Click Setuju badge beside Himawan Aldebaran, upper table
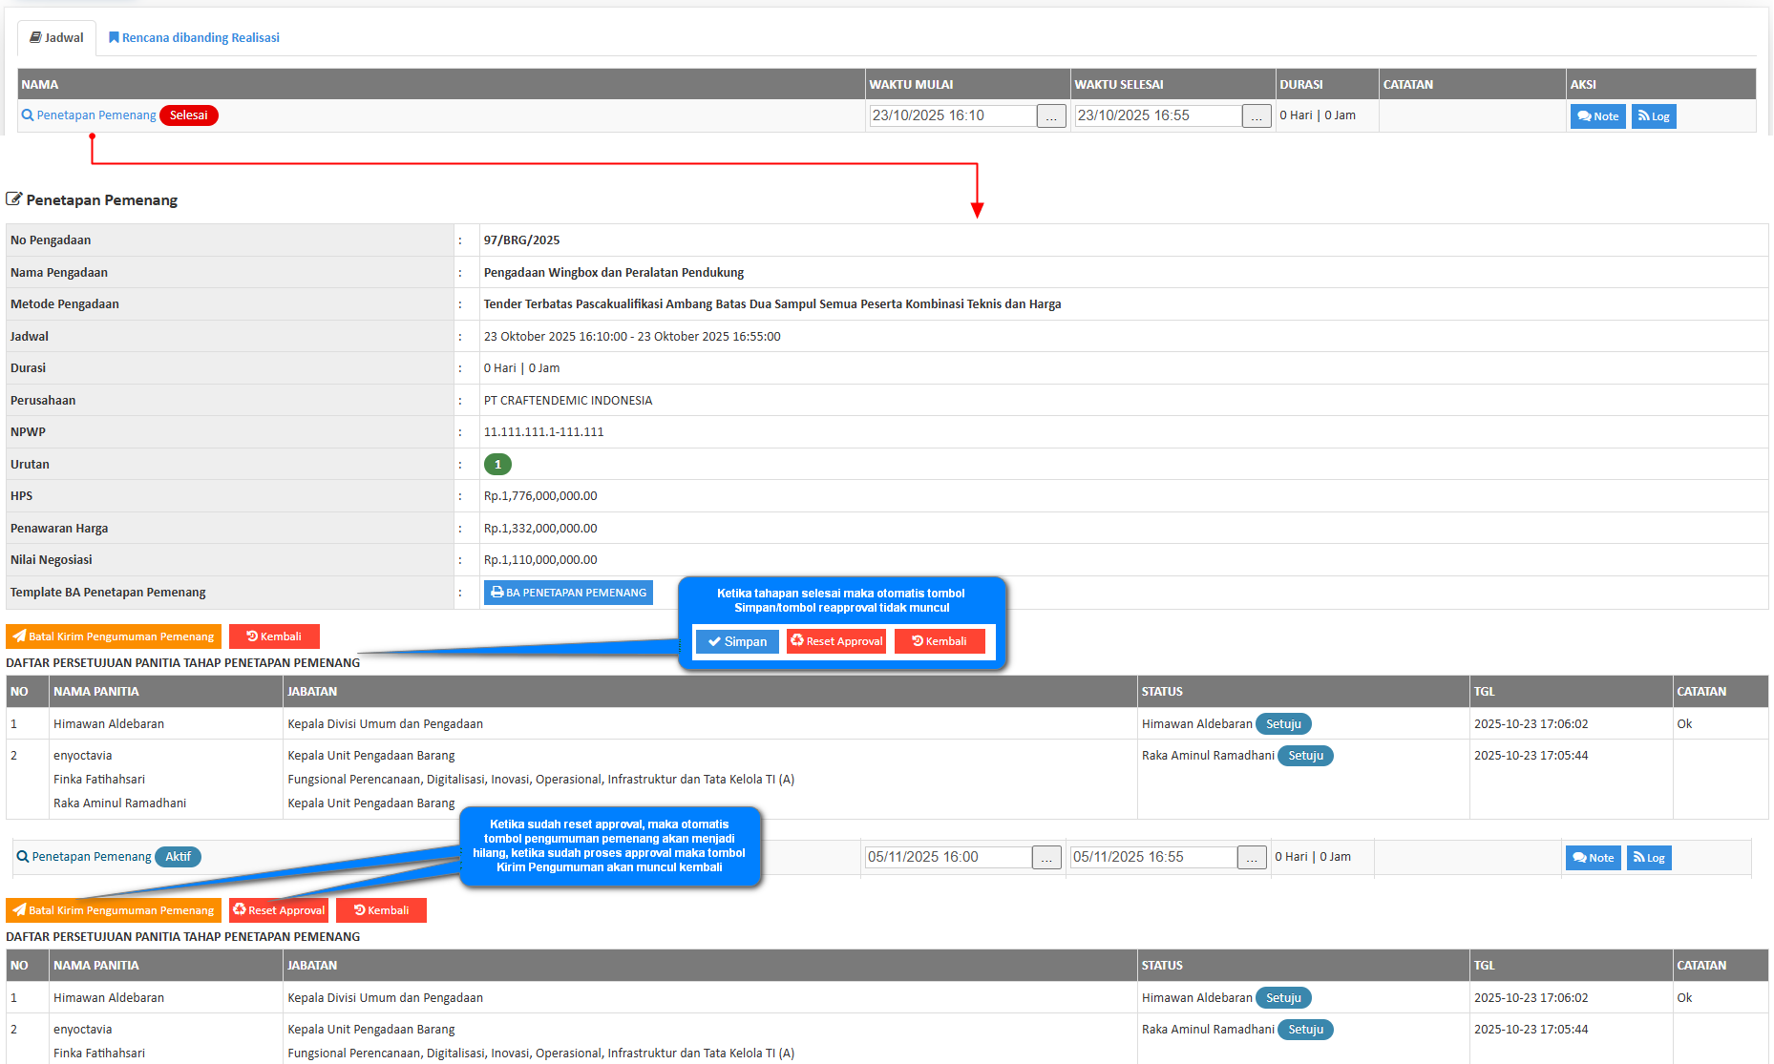Viewport: 1774px width, 1064px height. [x=1284, y=724]
